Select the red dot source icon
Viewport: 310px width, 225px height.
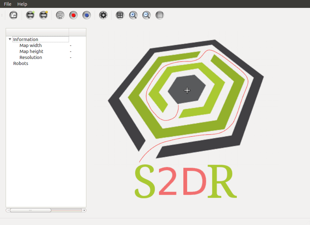[x=73, y=15]
